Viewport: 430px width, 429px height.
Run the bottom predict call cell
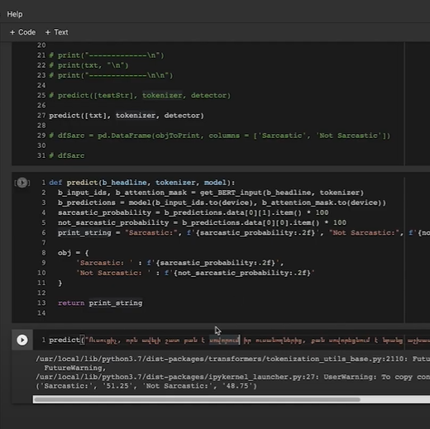click(x=22, y=340)
